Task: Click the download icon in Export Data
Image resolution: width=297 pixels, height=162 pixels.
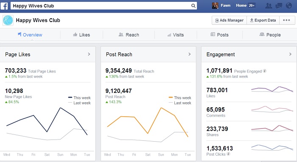Action: pyautogui.click(x=252, y=20)
